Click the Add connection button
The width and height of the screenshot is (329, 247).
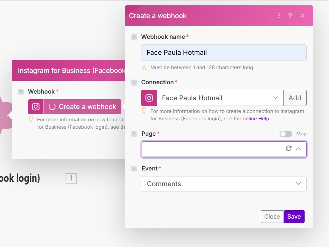click(x=295, y=98)
